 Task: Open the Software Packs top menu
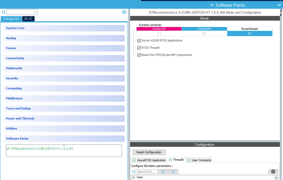pyautogui.click(x=228, y=5)
